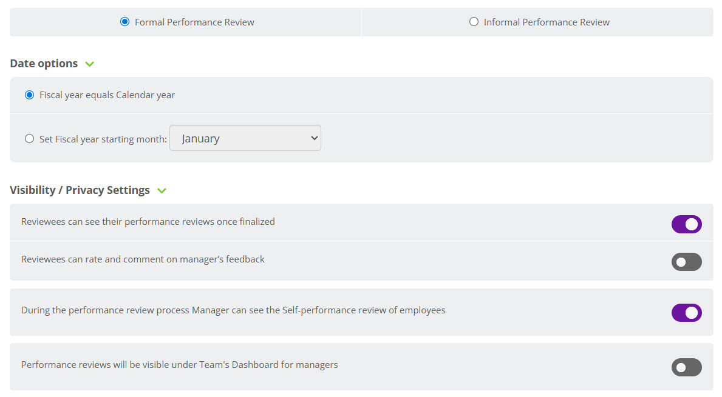Collapse the Date options green chevron

pyautogui.click(x=90, y=64)
